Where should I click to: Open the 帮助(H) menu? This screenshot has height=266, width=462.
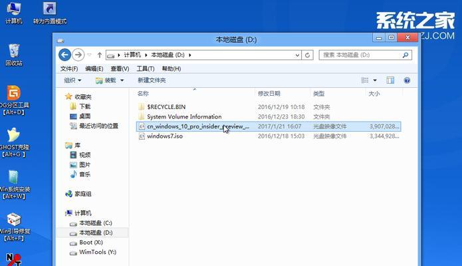(172, 68)
